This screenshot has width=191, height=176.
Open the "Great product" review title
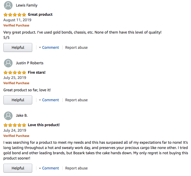coord(40,14)
